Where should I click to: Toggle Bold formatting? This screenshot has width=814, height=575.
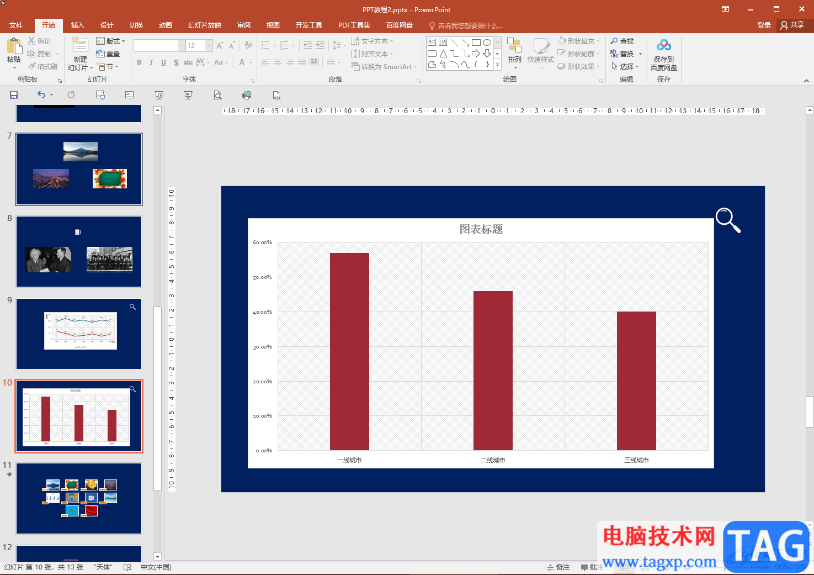pyautogui.click(x=139, y=62)
